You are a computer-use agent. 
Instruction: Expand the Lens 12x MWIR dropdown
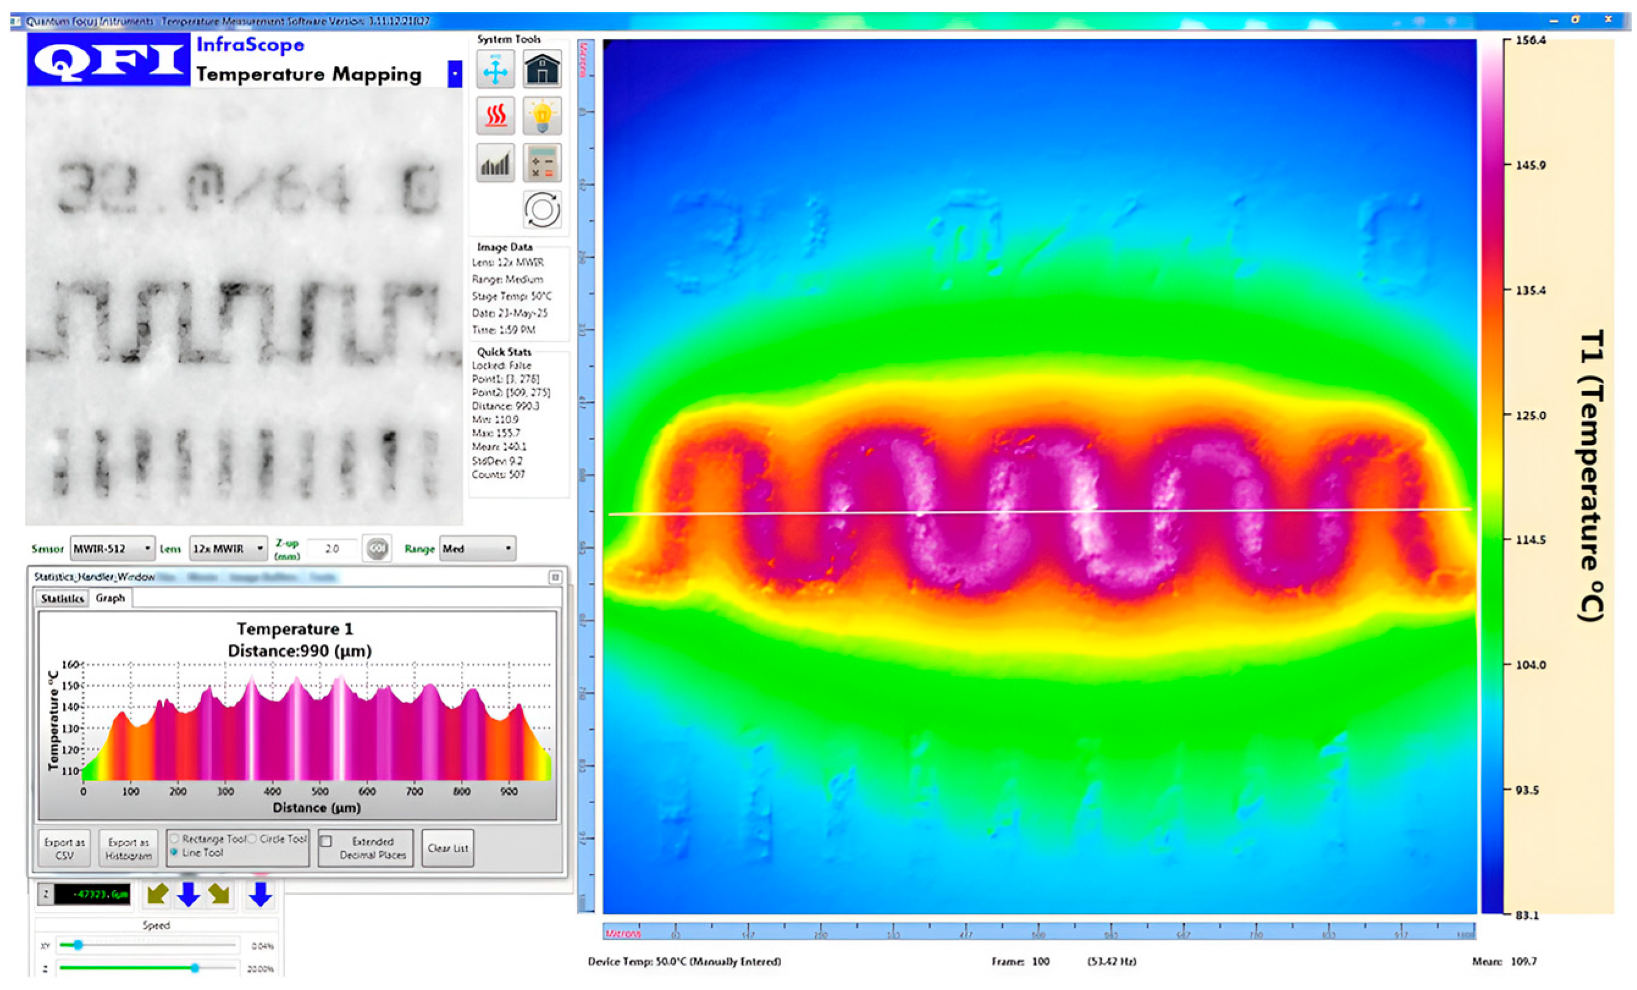228,549
